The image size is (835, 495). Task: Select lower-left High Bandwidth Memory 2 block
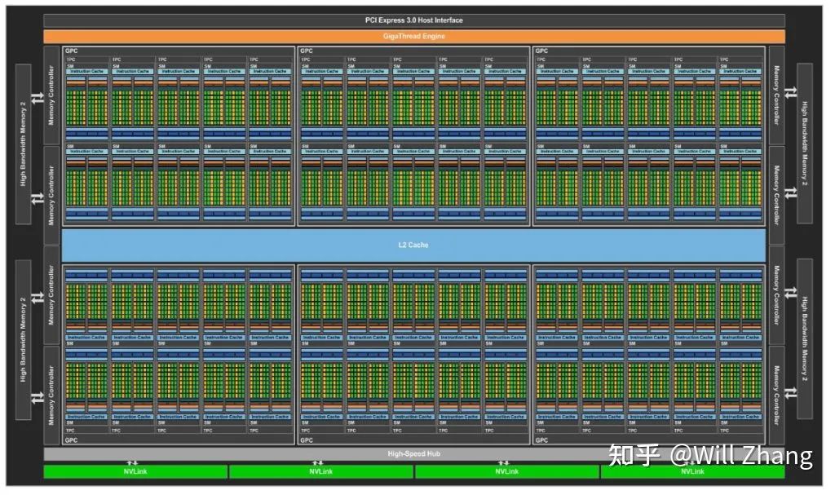23,340
